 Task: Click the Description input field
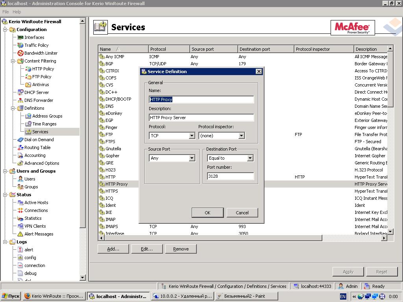(201, 118)
